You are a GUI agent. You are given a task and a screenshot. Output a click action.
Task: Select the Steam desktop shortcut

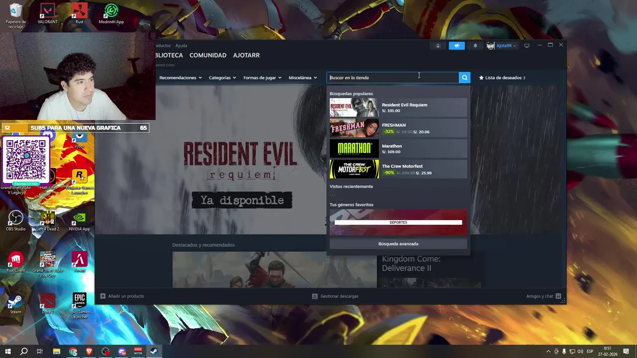(x=16, y=304)
